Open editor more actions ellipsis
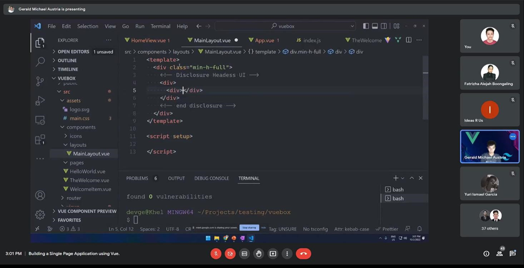This screenshot has height=268, width=524. (419, 40)
